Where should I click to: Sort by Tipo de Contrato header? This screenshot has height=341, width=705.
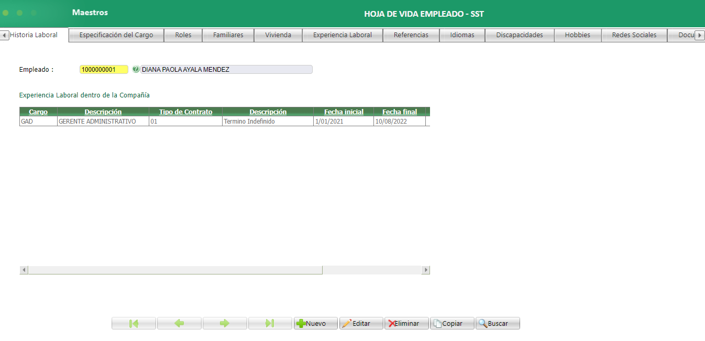click(x=186, y=112)
